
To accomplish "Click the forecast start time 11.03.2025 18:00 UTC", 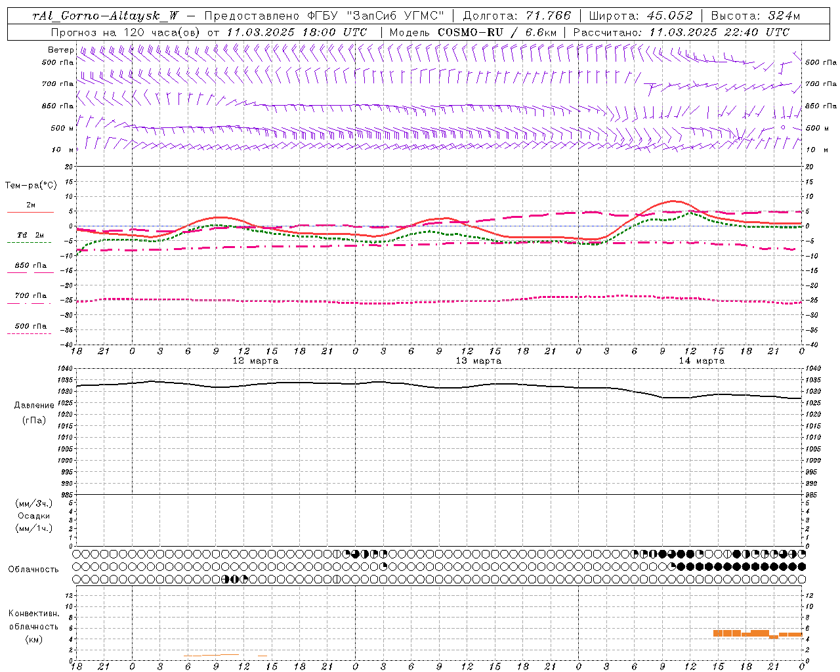I will tap(296, 32).
